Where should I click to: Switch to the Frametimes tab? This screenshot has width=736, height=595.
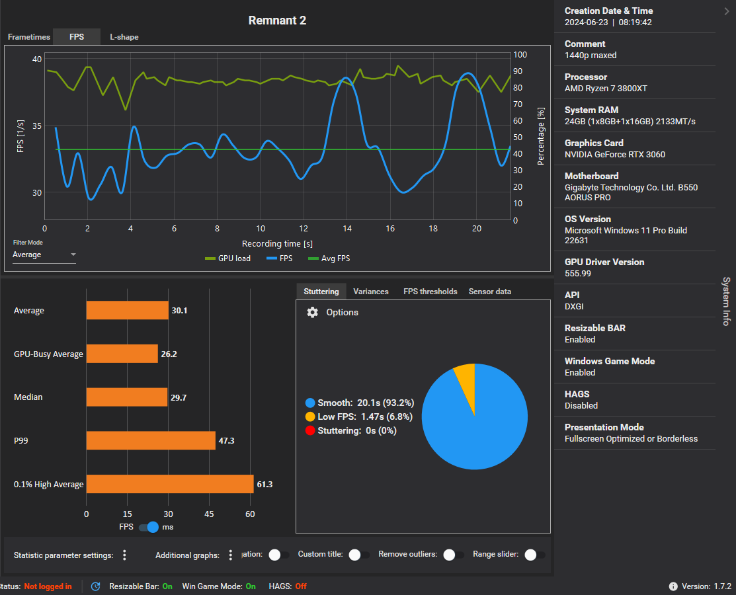pos(29,37)
